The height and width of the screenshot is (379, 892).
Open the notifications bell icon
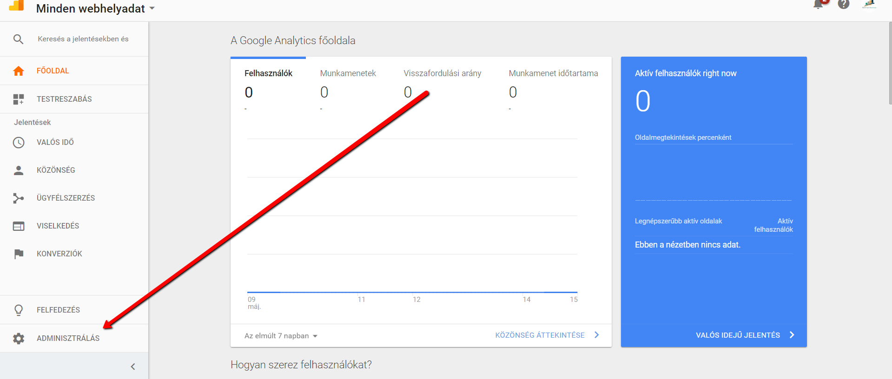pyautogui.click(x=819, y=4)
